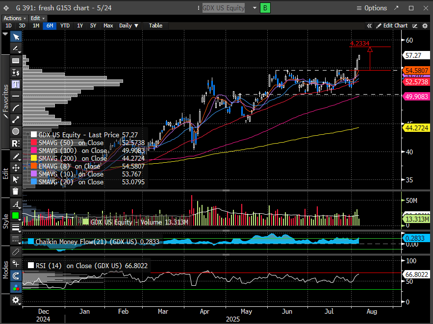The height and width of the screenshot is (324, 433).
Task: Click the pop-out arrow icon
Action: (x=396, y=8)
